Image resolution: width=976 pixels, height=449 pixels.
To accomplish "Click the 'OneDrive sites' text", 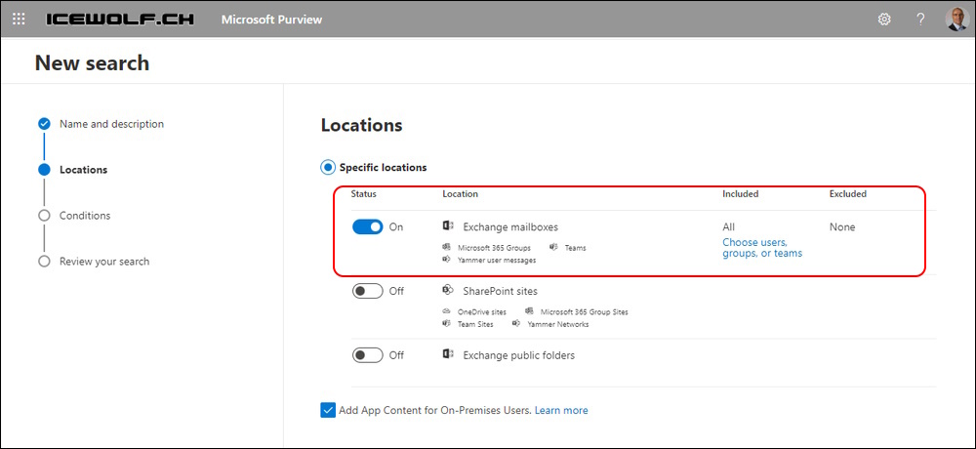I will point(482,312).
